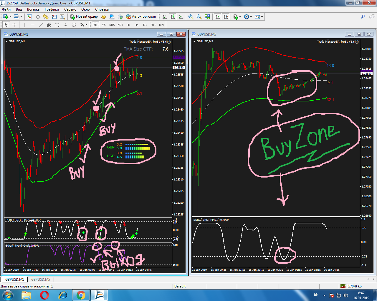Select the trendline tool
The width and height of the screenshot is (377, 301).
click(41, 25)
